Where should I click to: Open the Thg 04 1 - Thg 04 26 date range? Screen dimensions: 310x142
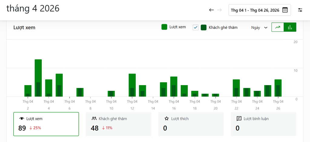pos(255,10)
